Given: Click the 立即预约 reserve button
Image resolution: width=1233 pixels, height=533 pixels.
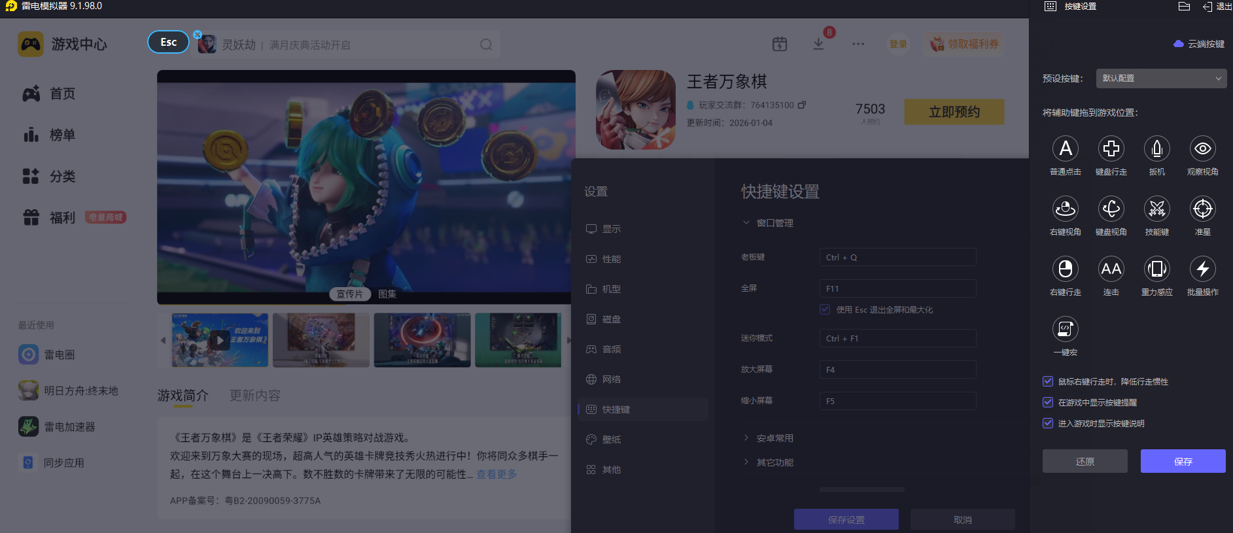Looking at the screenshot, I should [x=954, y=112].
